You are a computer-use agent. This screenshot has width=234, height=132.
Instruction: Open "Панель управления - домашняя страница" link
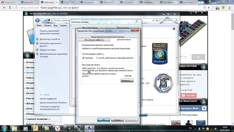click(x=50, y=32)
